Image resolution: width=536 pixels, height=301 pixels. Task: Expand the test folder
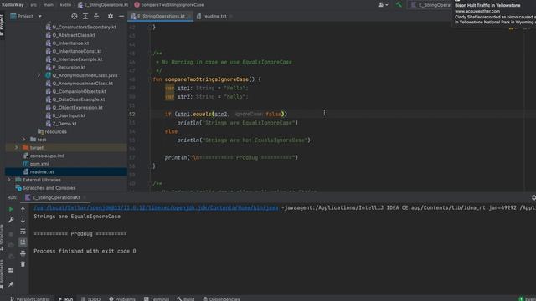point(24,140)
